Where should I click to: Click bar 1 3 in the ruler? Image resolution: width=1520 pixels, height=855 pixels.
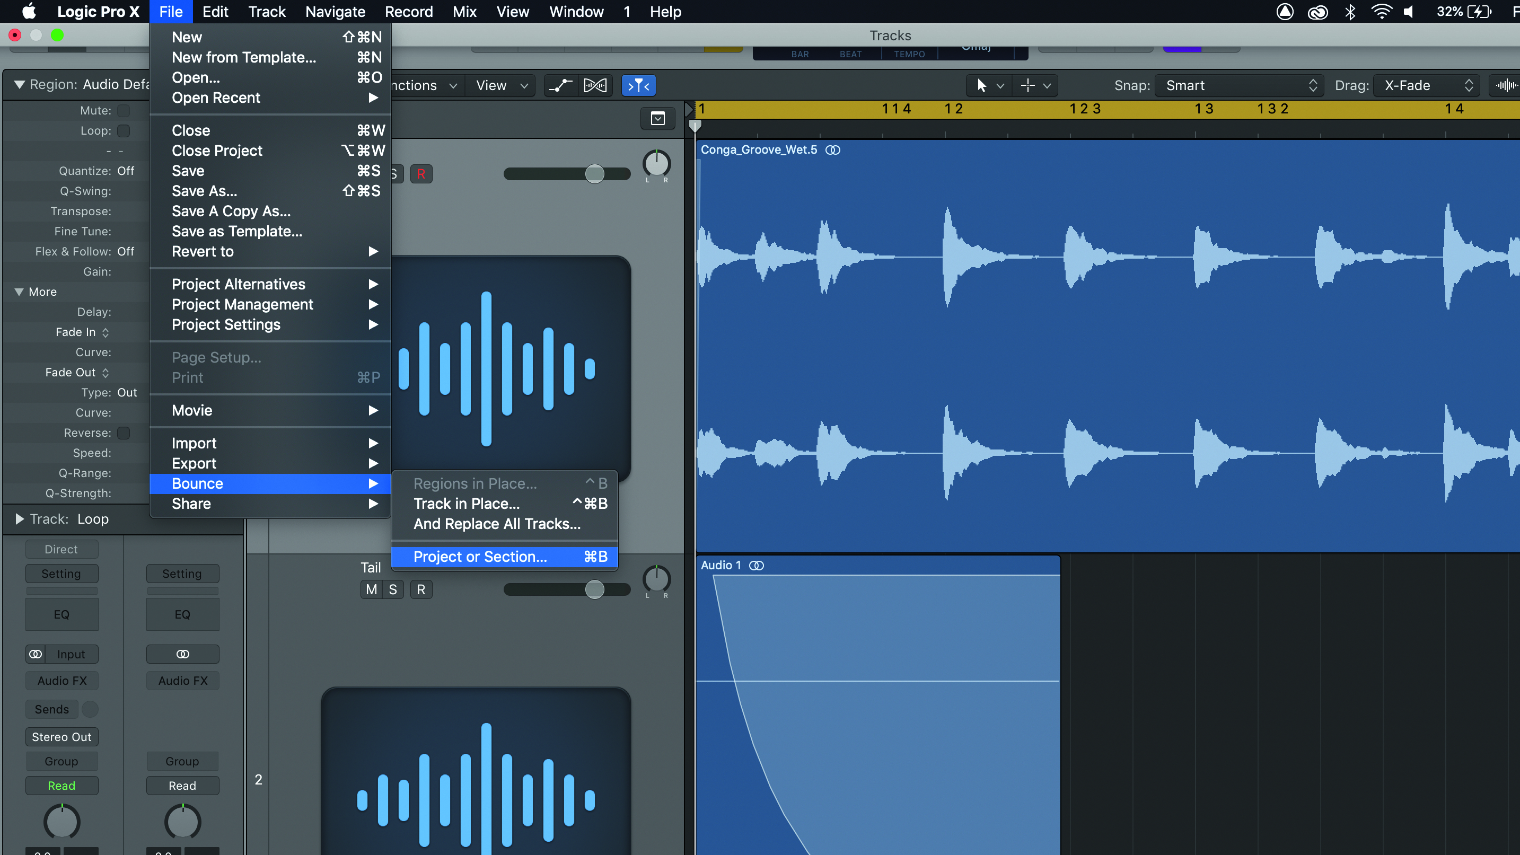pos(1203,109)
